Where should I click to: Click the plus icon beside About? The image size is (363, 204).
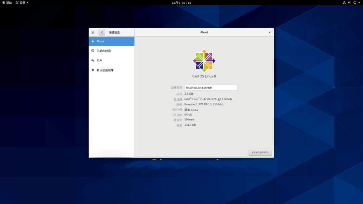pos(93,41)
